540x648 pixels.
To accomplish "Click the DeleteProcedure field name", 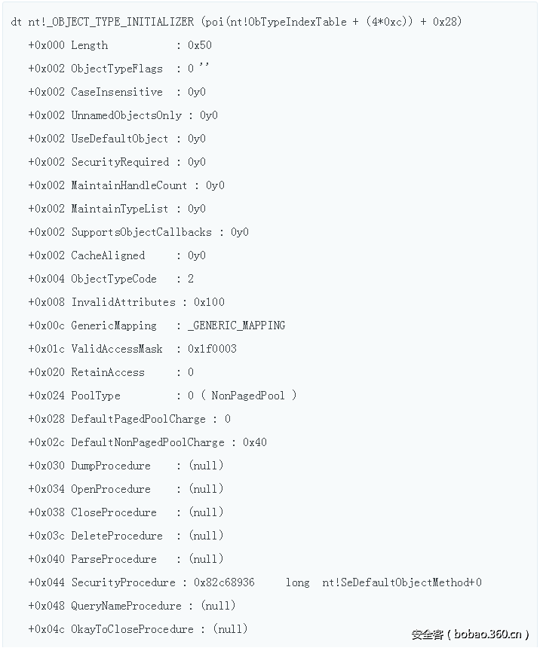I will click(x=117, y=536).
